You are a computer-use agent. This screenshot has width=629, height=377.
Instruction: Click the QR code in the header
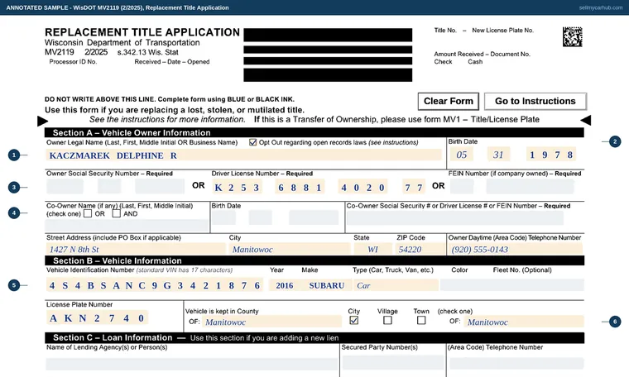click(573, 37)
